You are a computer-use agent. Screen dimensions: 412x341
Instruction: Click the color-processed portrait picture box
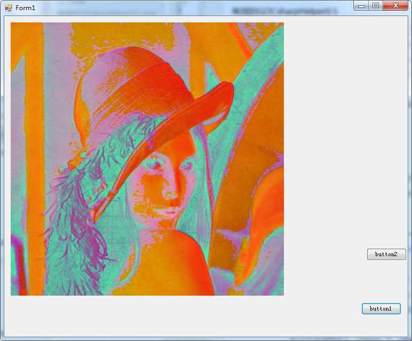(147, 159)
